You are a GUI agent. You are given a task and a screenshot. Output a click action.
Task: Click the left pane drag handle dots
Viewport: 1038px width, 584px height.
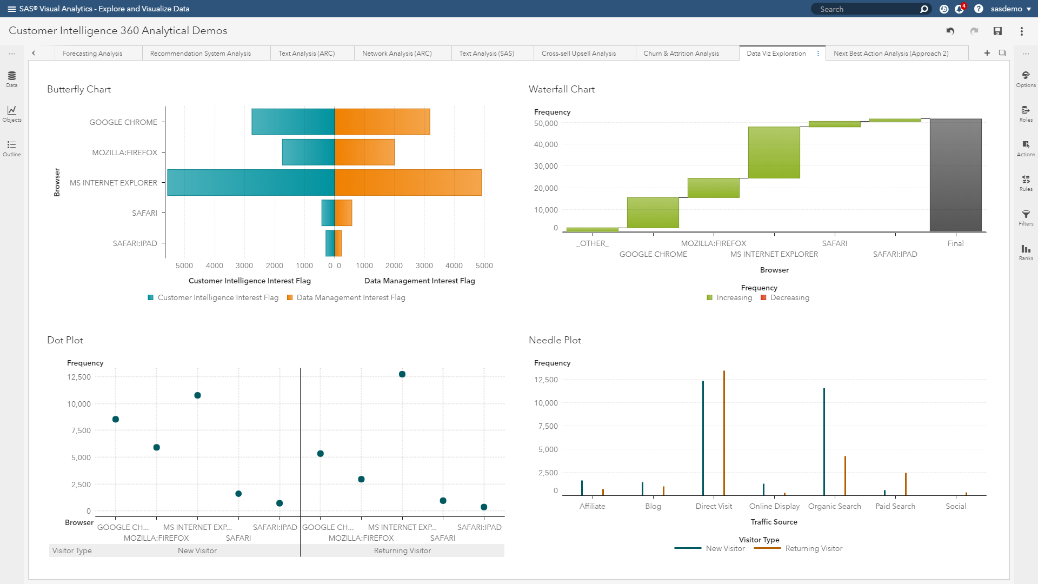pos(12,54)
